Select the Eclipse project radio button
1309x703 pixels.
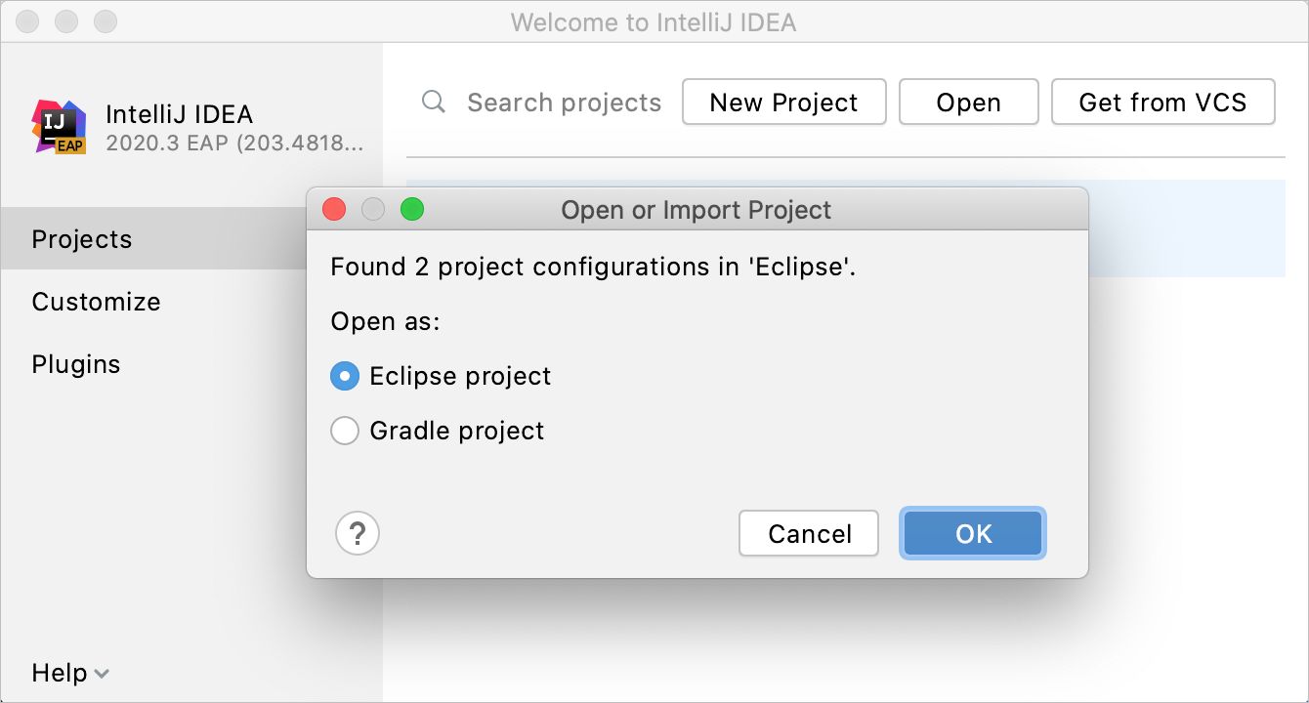click(x=344, y=376)
